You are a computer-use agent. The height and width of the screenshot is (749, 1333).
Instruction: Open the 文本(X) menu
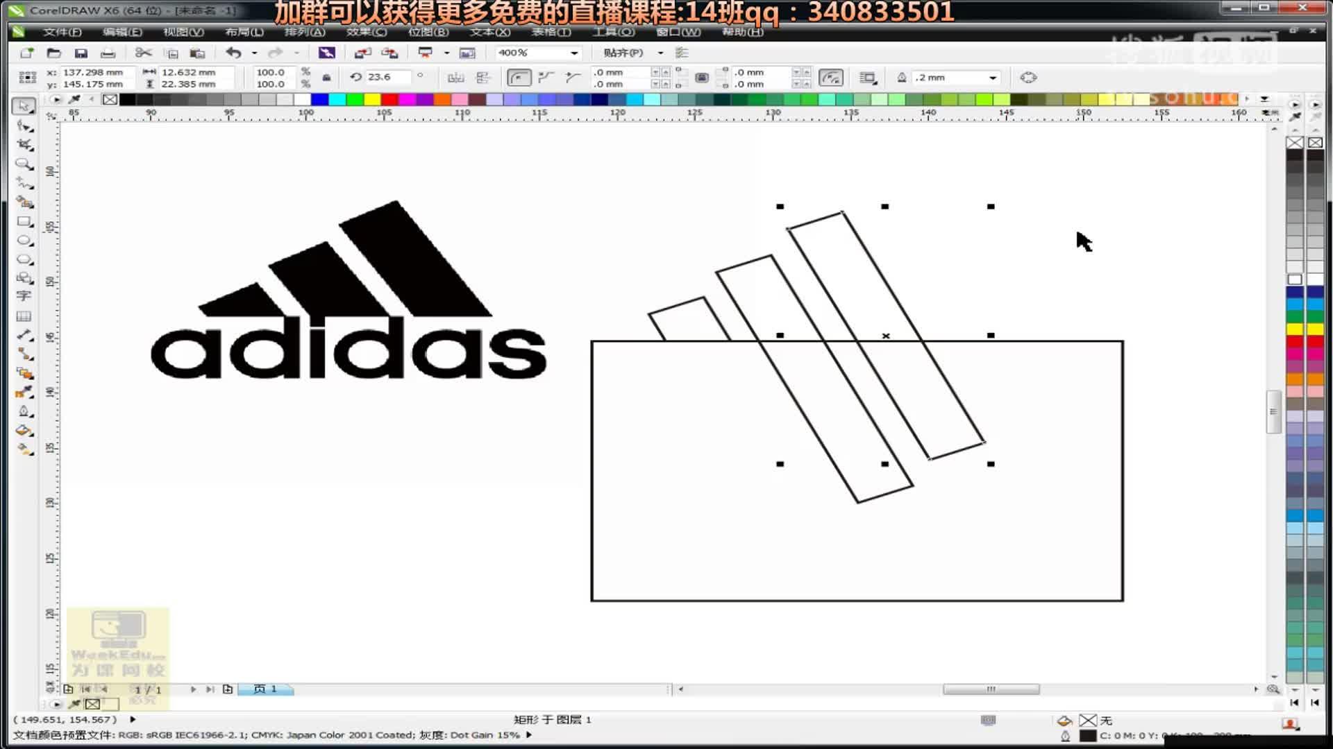tap(490, 32)
